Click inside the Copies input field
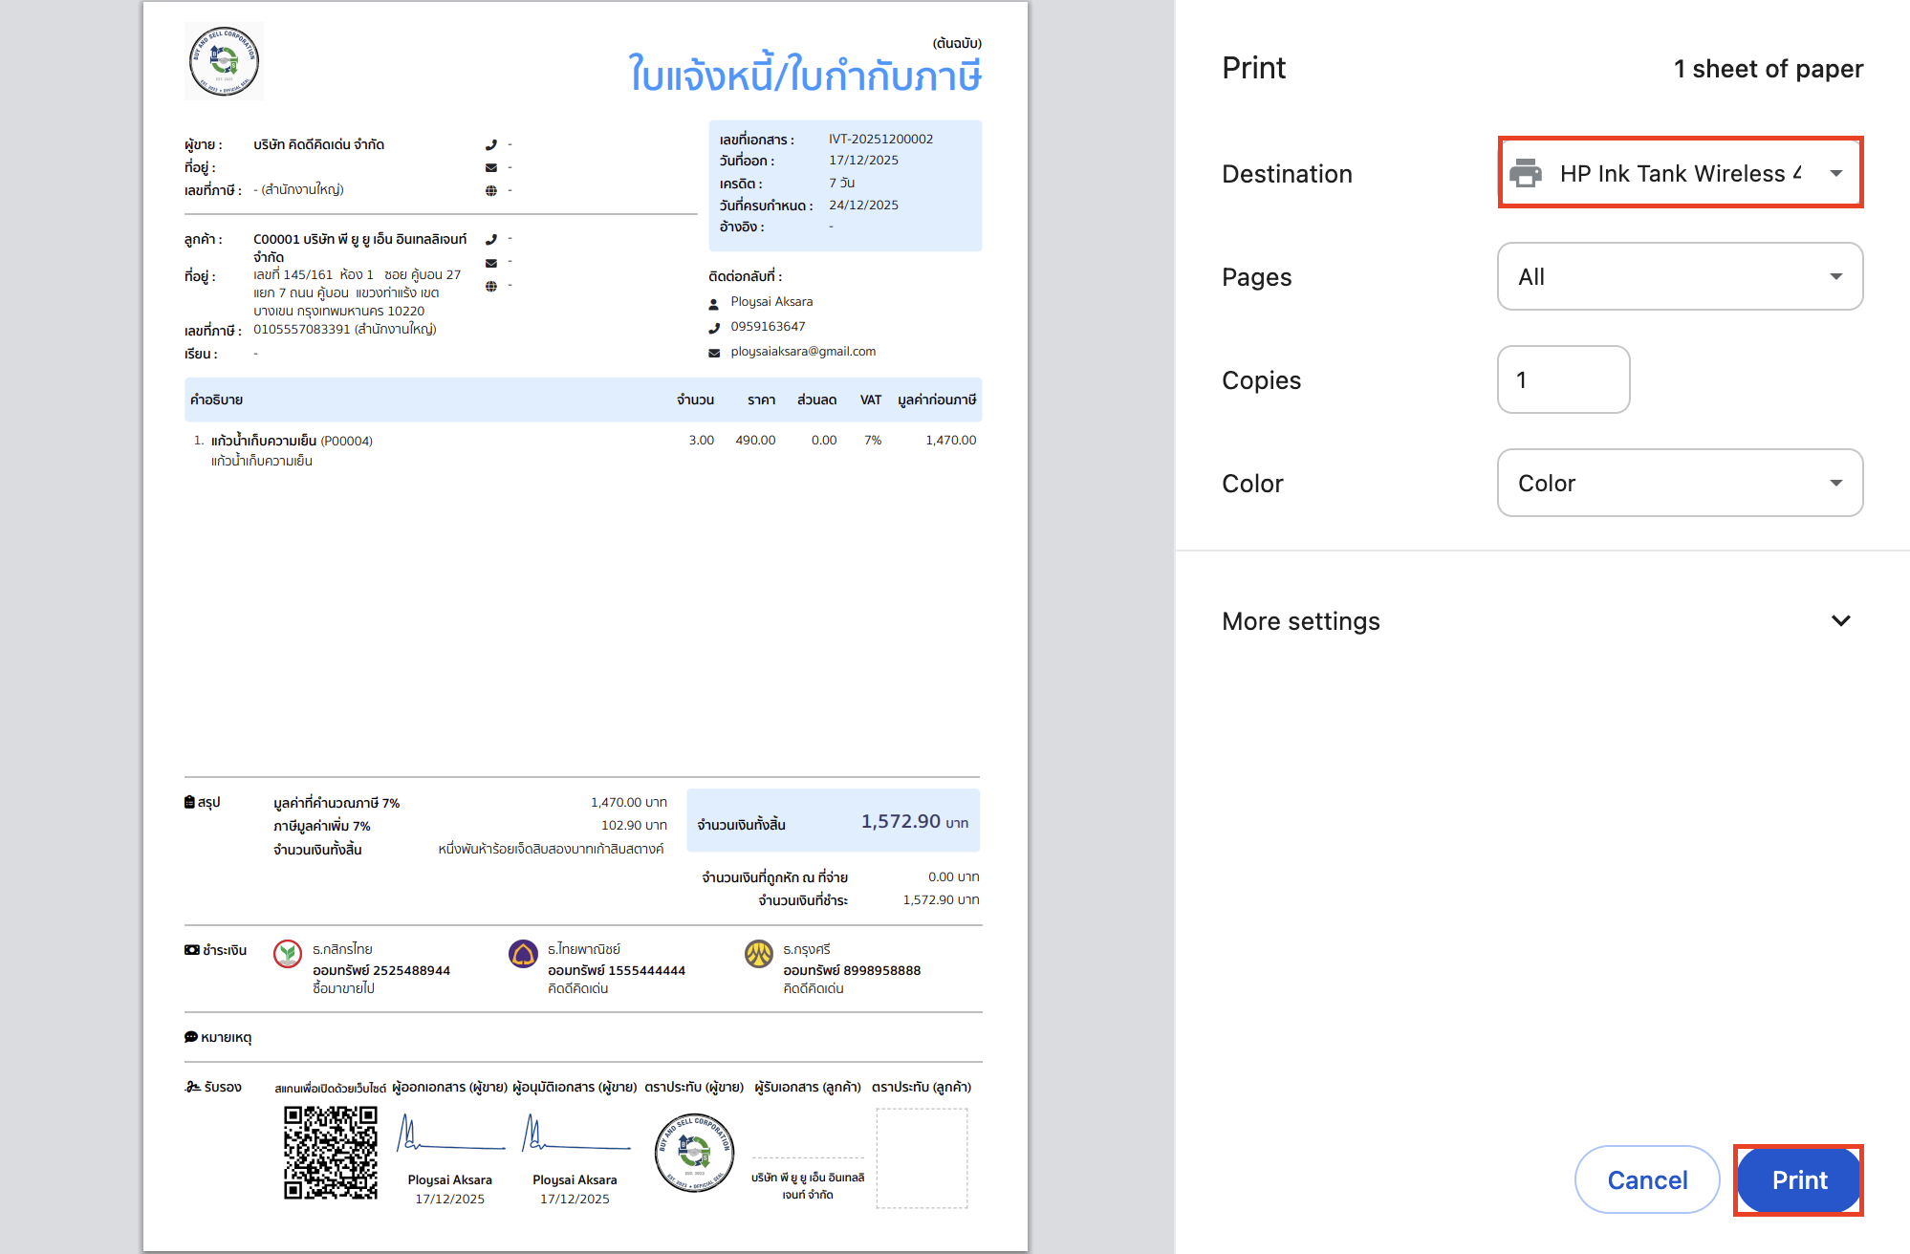The height and width of the screenshot is (1254, 1910). click(1563, 379)
